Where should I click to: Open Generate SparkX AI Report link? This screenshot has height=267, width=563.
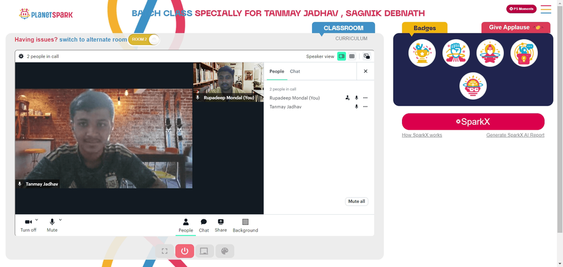[x=515, y=135]
